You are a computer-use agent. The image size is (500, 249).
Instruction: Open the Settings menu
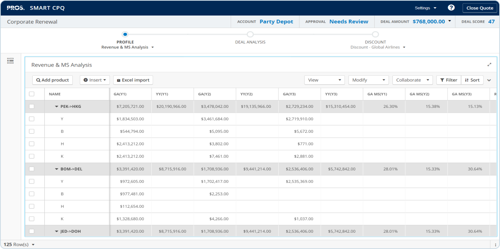pos(425,8)
